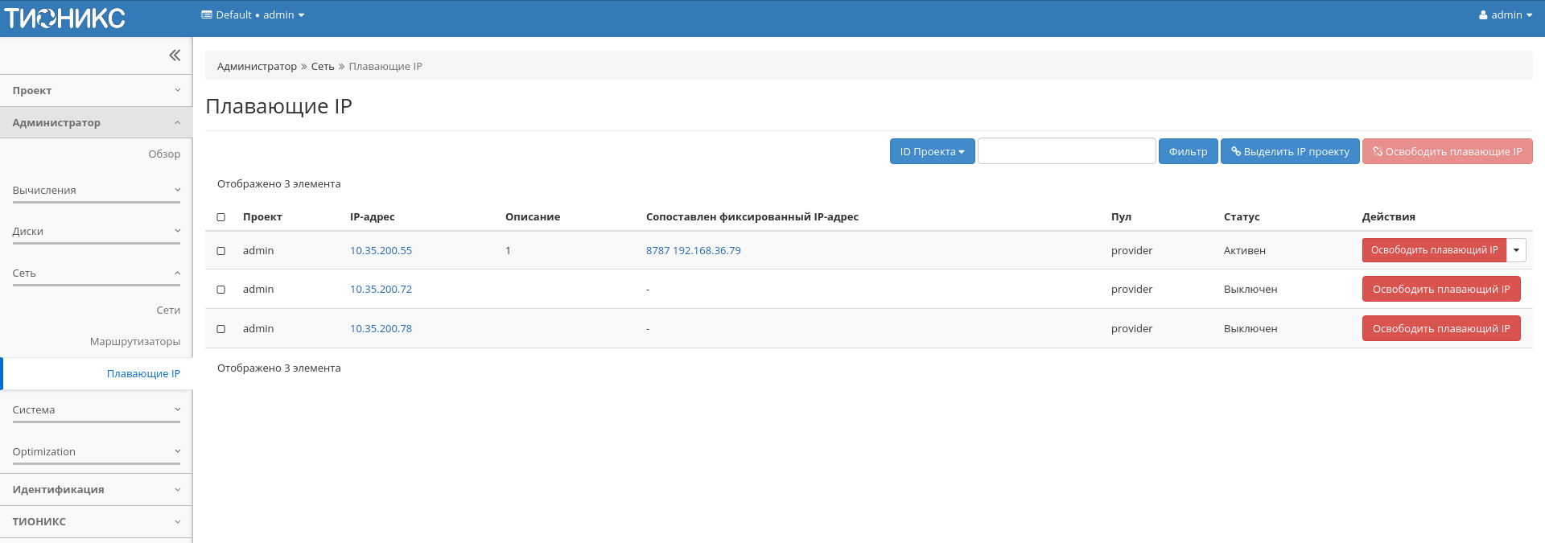Click the Выделить IP проекту button
The image size is (1545, 543).
(x=1290, y=151)
